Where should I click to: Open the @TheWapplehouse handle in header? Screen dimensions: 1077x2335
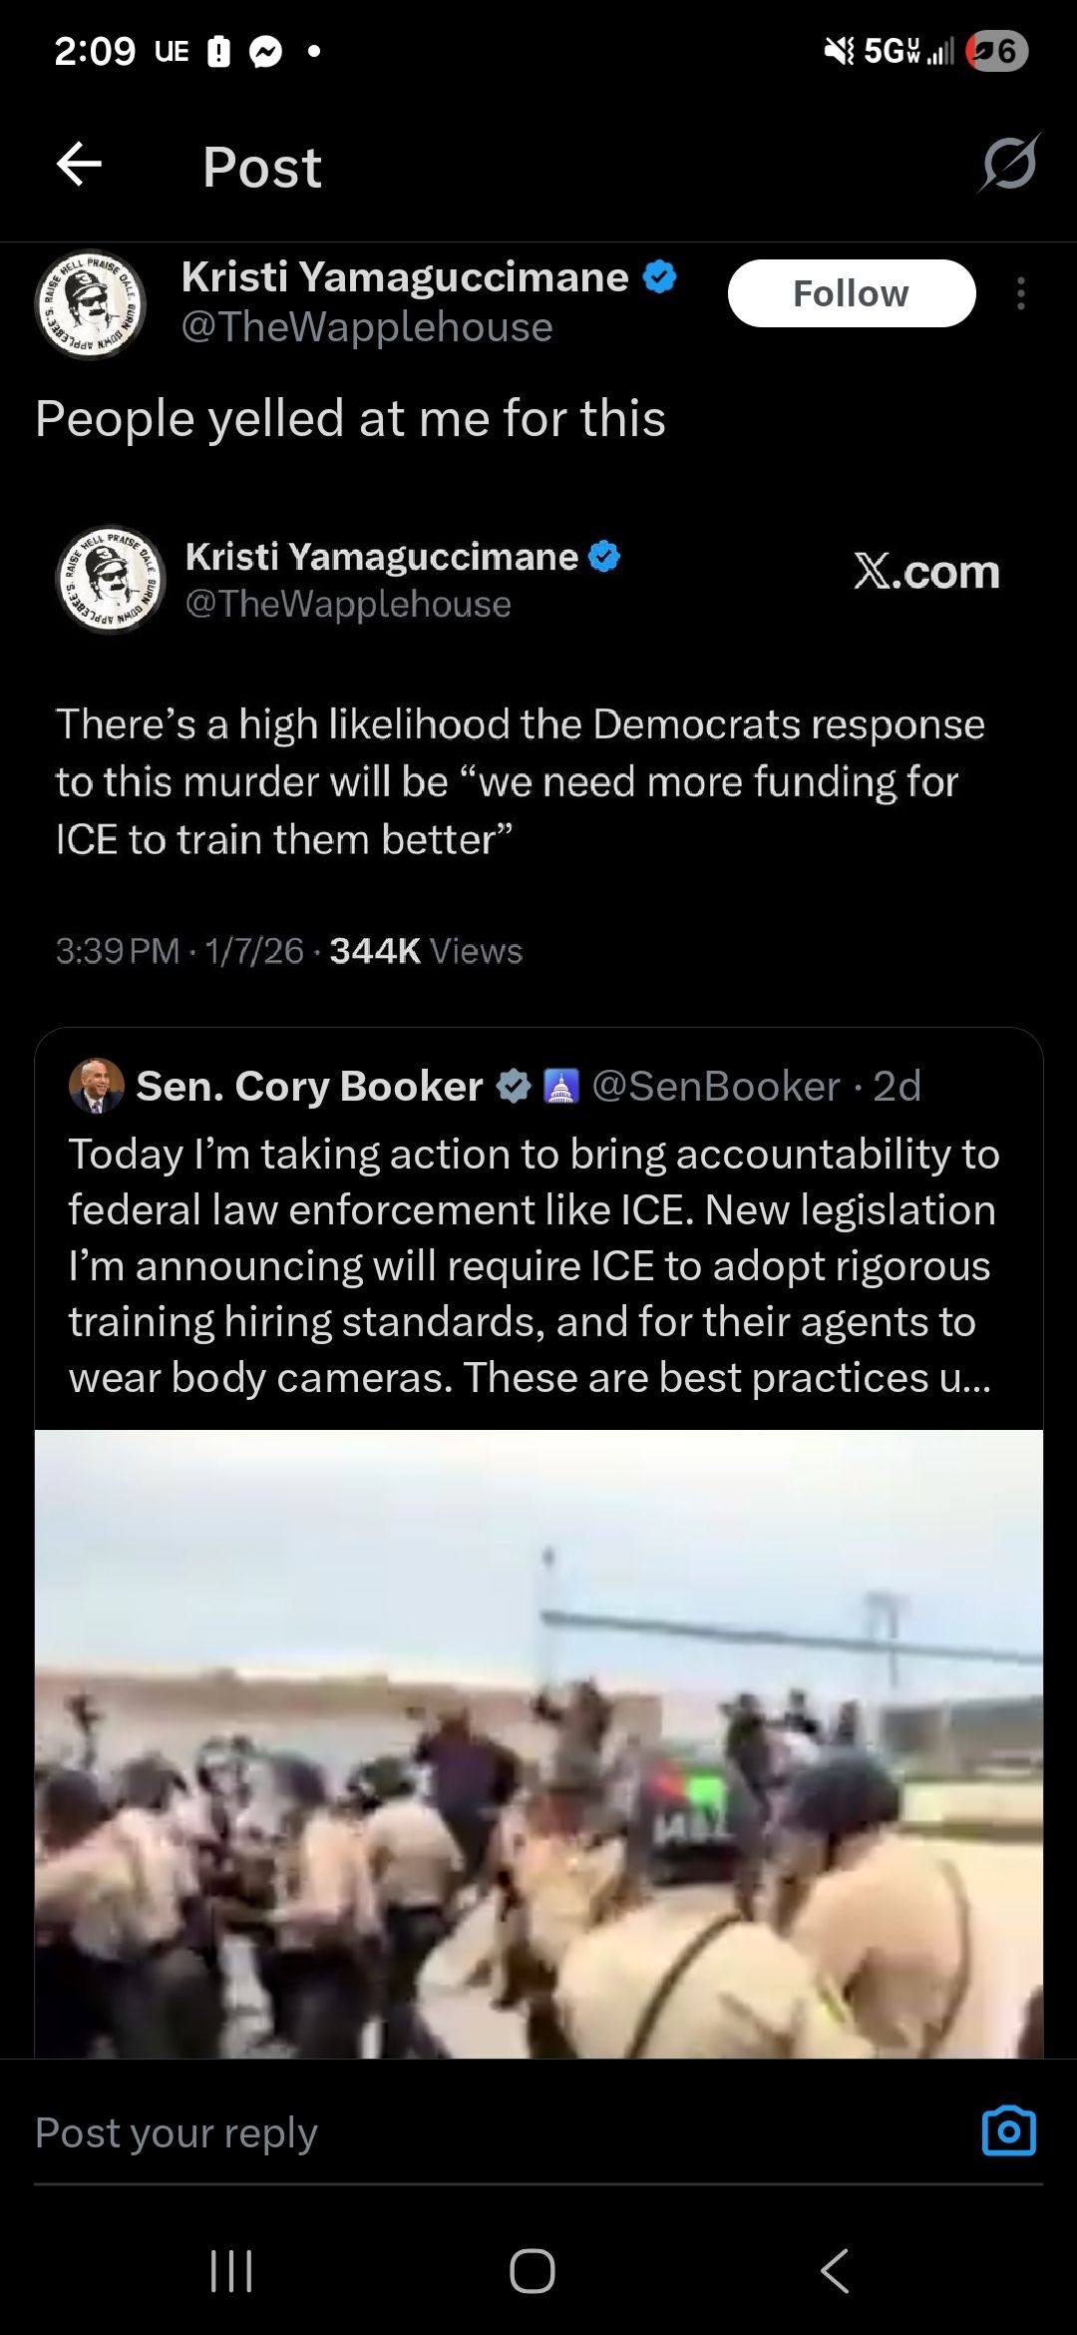click(x=366, y=327)
